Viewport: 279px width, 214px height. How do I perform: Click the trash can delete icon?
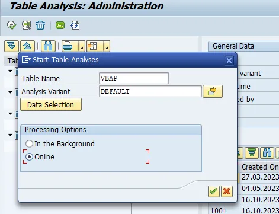click(40, 25)
